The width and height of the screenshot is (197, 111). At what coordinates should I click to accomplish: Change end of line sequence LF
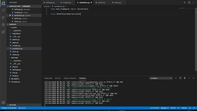[178, 108]
